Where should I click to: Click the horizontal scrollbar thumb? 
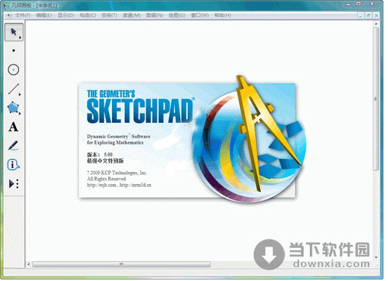[121, 264]
